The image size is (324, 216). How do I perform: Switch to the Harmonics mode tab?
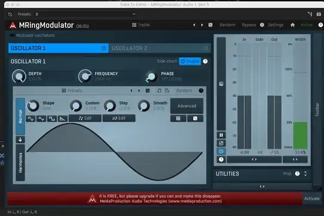(20, 163)
